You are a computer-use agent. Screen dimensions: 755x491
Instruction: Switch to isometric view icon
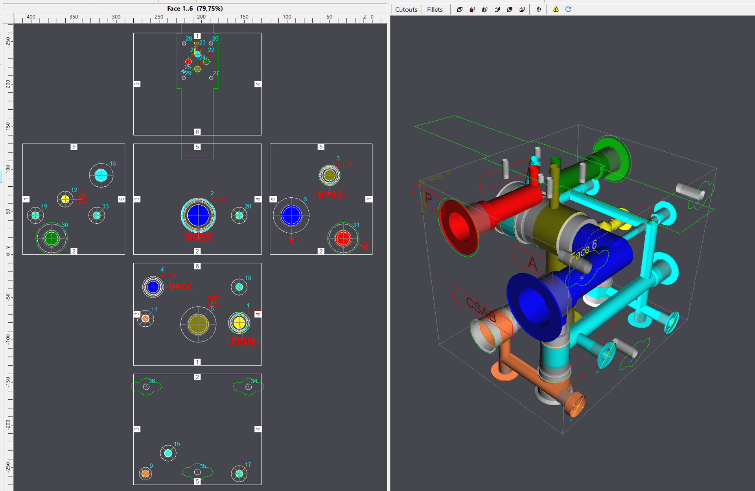pyautogui.click(x=539, y=9)
